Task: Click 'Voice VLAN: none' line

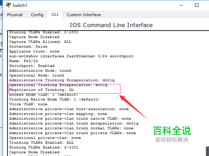Action: click(28, 104)
